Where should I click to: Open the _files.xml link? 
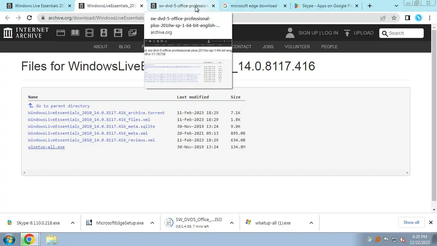[x=89, y=120]
